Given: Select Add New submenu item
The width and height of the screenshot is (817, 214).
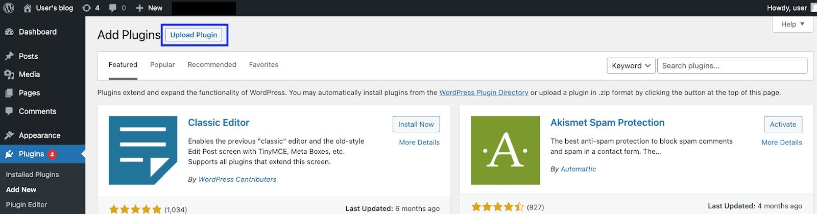Looking at the screenshot, I should pyautogui.click(x=21, y=189).
